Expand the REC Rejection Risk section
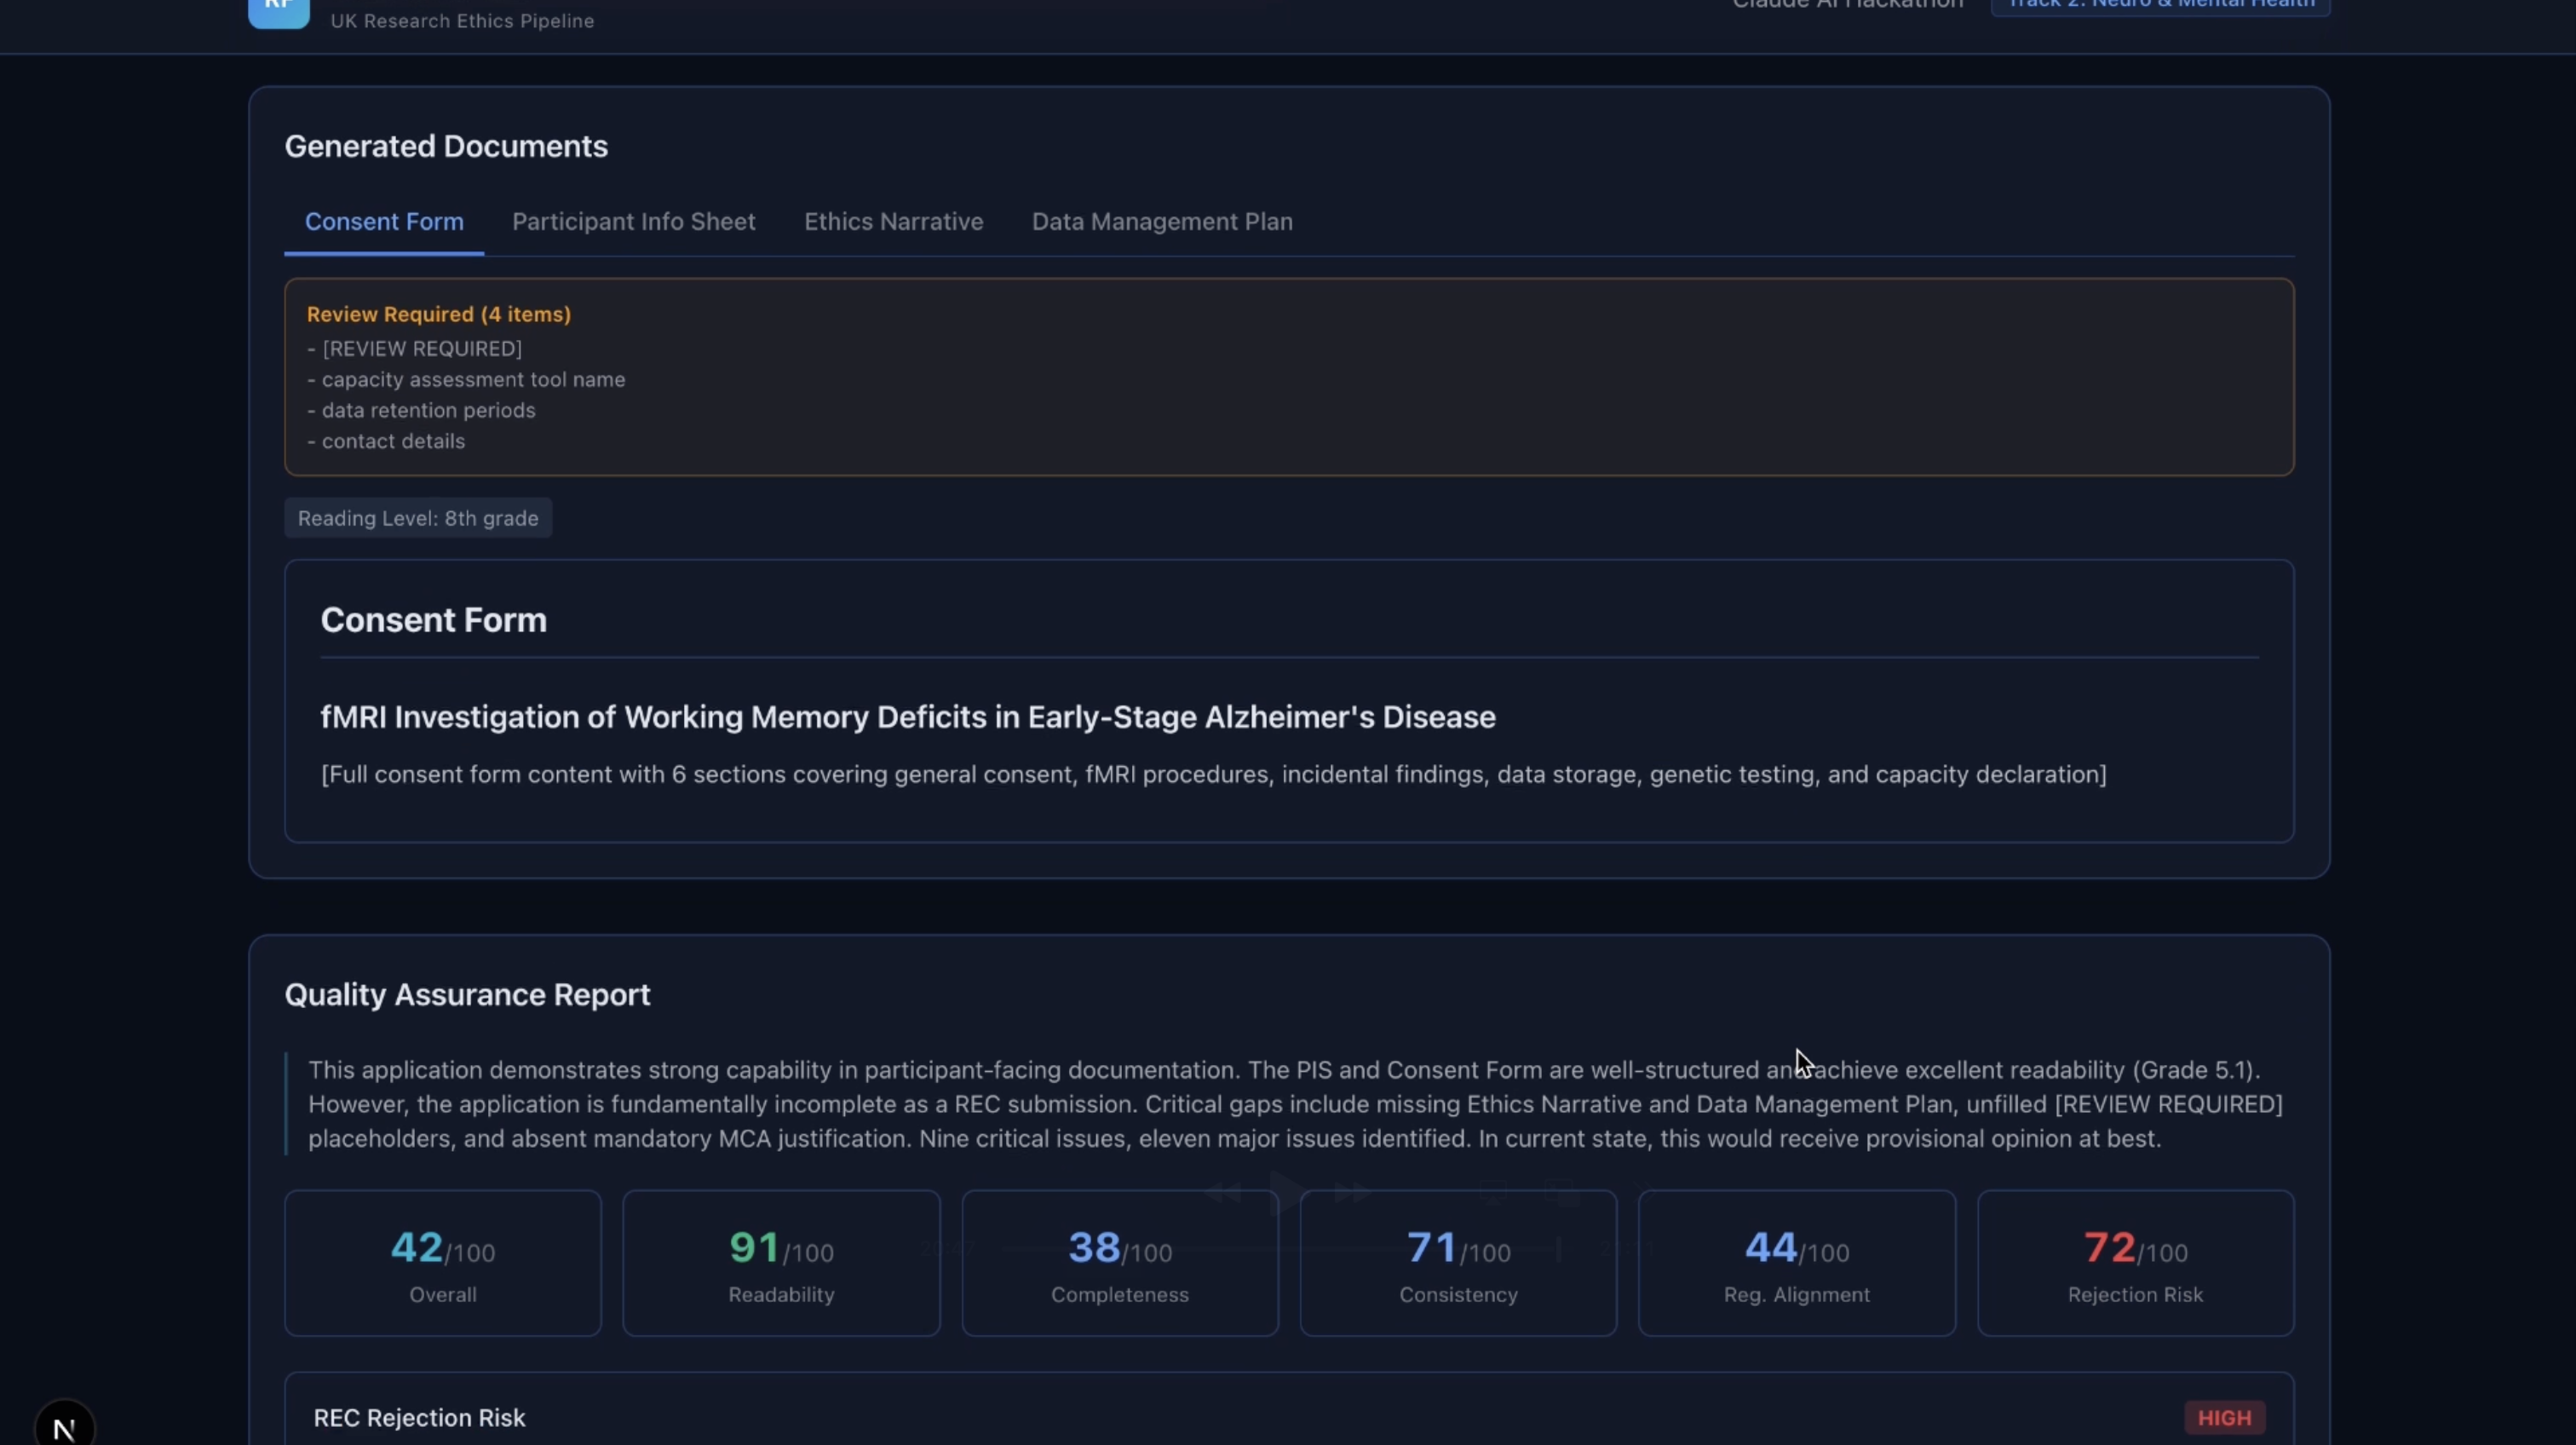The width and height of the screenshot is (2576, 1445). [x=419, y=1417]
